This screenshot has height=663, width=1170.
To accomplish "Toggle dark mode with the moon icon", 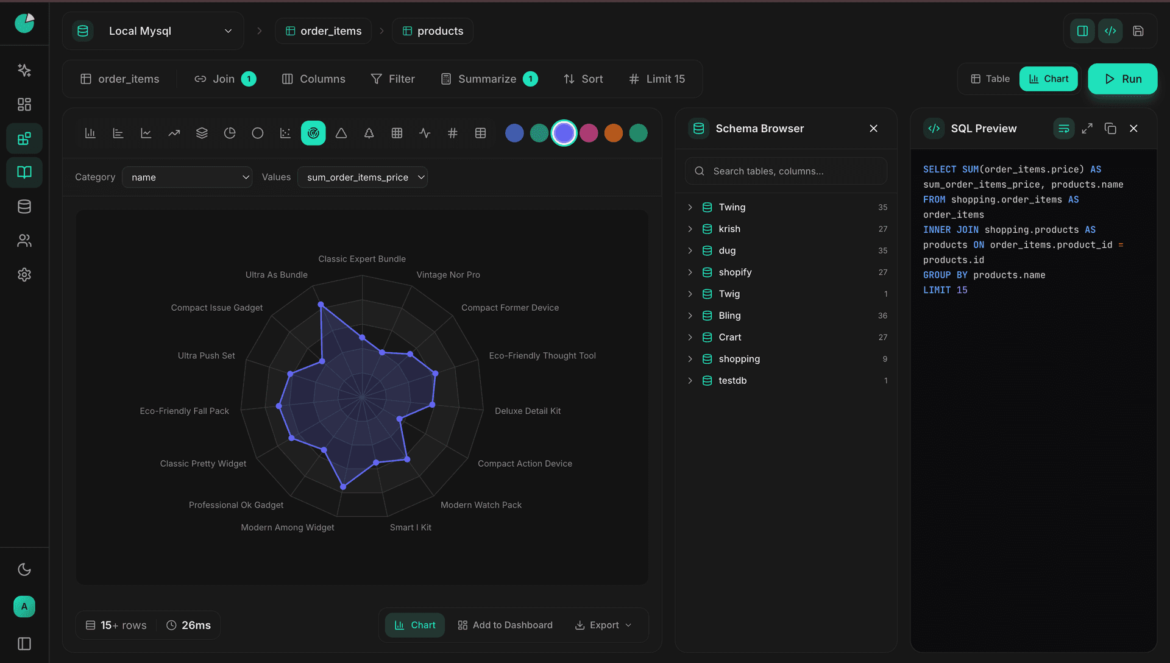I will pos(24,569).
